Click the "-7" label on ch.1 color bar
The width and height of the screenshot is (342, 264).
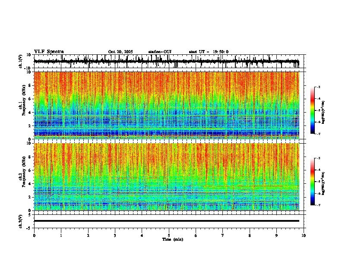tap(319, 134)
